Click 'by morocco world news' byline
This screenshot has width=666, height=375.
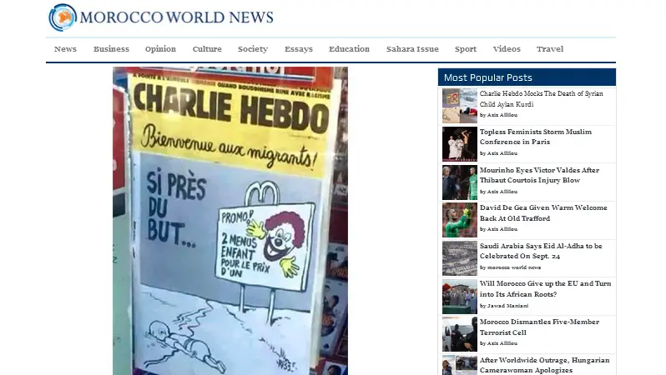tap(510, 267)
